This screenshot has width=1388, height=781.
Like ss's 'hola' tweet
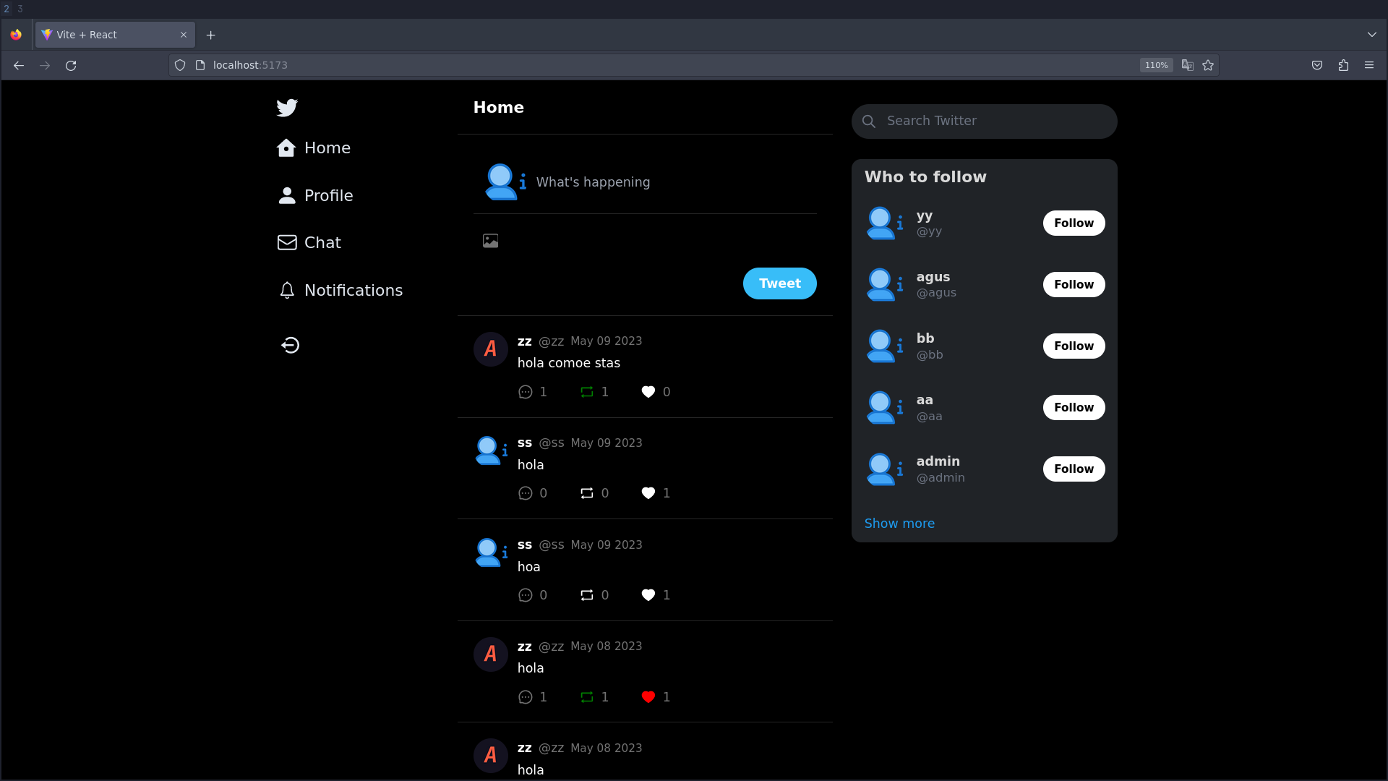tap(648, 492)
